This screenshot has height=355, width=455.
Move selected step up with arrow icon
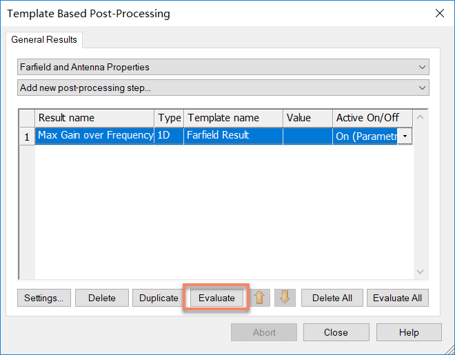click(259, 298)
